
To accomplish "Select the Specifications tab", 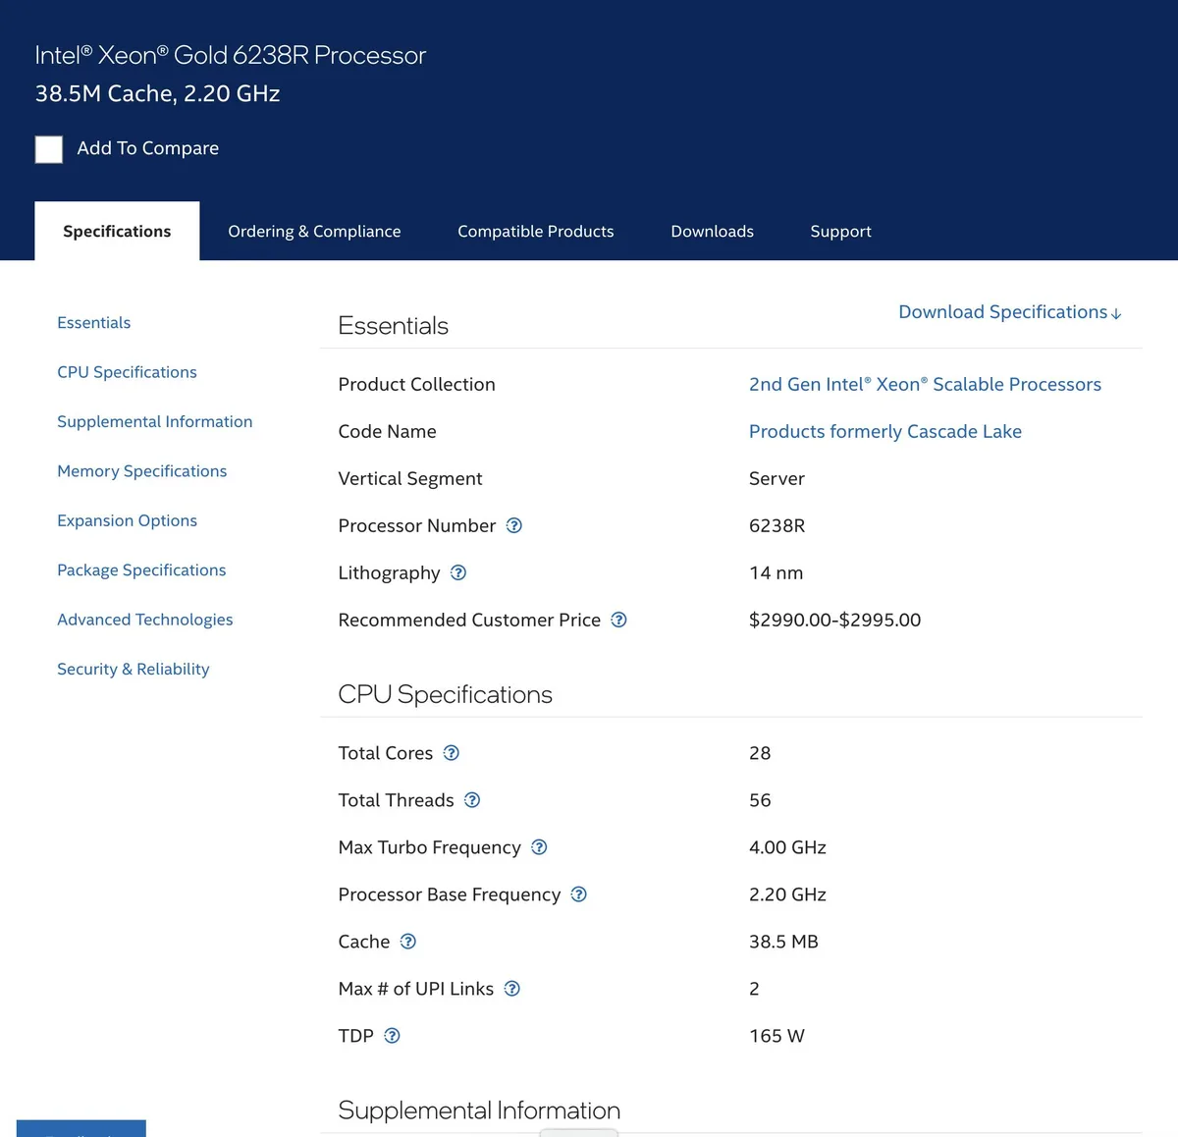I will tap(117, 231).
